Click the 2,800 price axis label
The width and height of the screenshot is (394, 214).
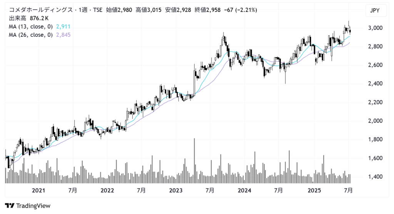pyautogui.click(x=376, y=47)
